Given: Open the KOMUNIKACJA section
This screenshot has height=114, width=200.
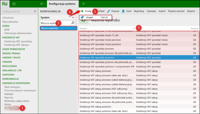Looking at the screenshot, I should pyautogui.click(x=11, y=79).
